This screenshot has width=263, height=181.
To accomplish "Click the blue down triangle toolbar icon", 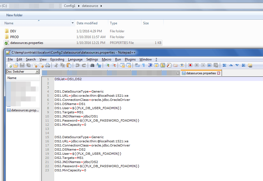I will pos(237,65).
